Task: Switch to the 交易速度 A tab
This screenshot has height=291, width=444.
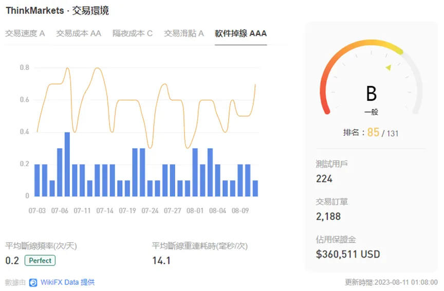Action: 25,33
